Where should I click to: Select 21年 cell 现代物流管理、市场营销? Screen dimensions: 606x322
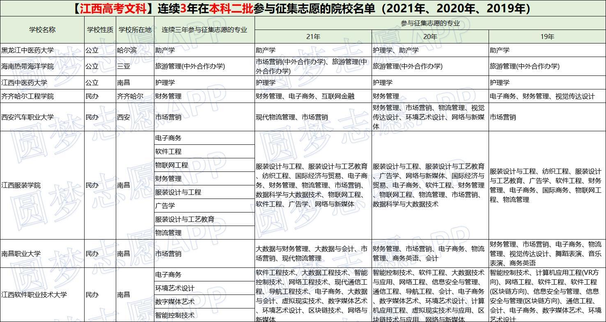[313, 117]
